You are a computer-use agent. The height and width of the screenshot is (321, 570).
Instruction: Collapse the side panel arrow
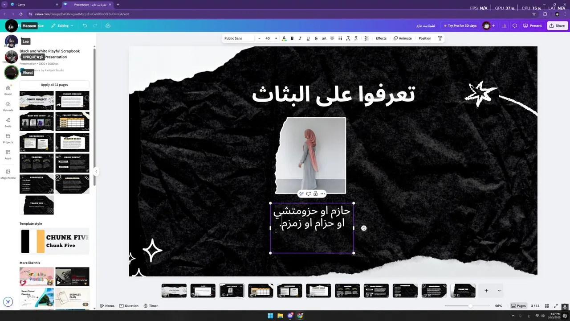click(x=96, y=171)
